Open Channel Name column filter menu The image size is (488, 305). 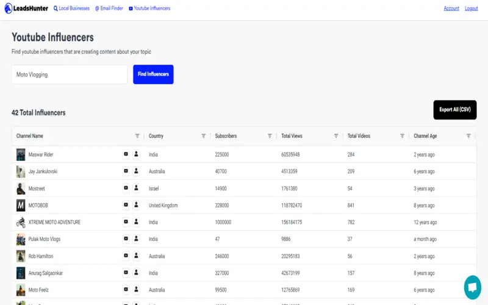pos(137,136)
